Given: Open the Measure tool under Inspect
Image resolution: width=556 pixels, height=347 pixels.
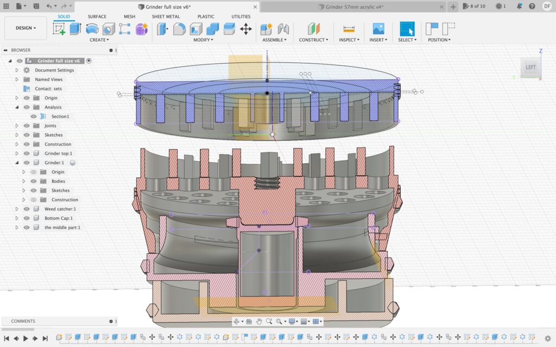Looking at the screenshot, I should pyautogui.click(x=349, y=29).
